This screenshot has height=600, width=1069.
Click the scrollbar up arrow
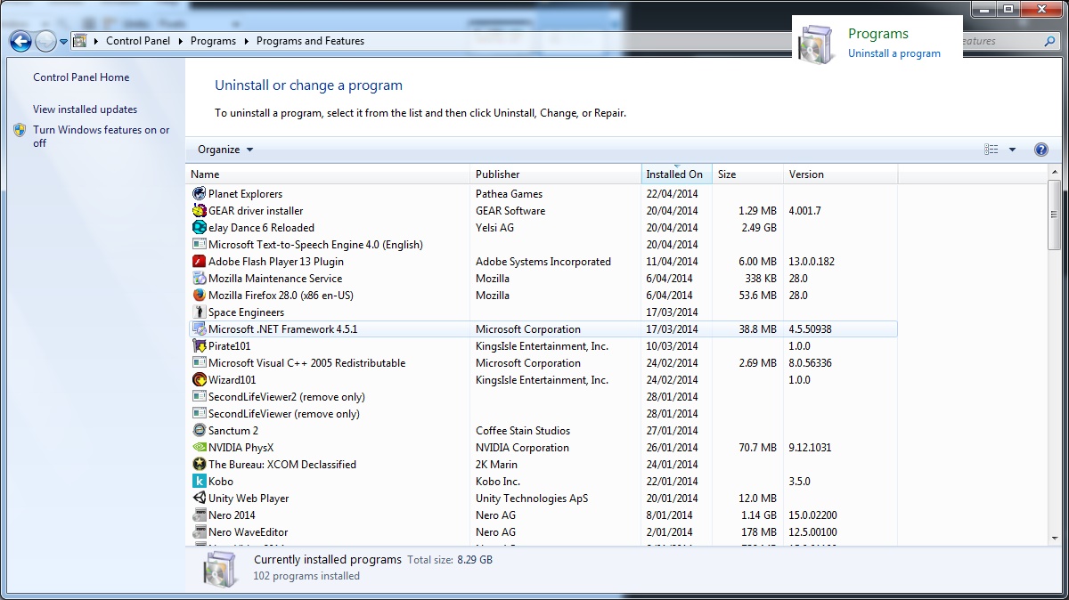(x=1054, y=173)
